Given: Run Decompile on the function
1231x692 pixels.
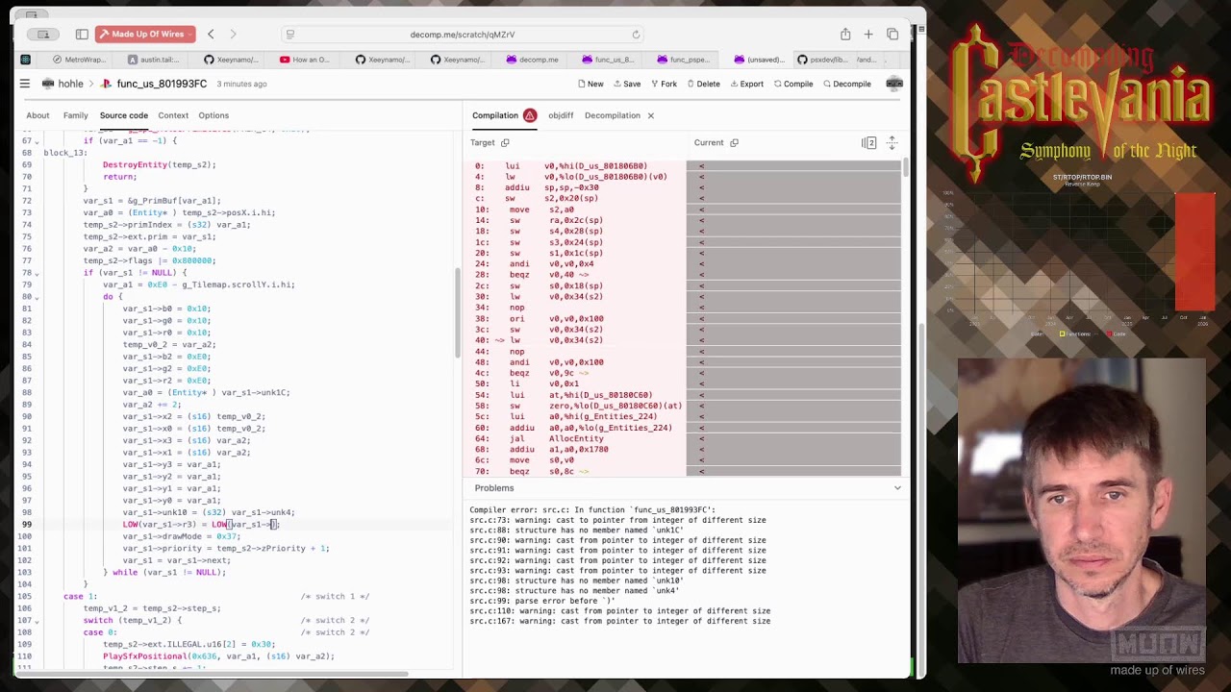Looking at the screenshot, I should 846,84.
